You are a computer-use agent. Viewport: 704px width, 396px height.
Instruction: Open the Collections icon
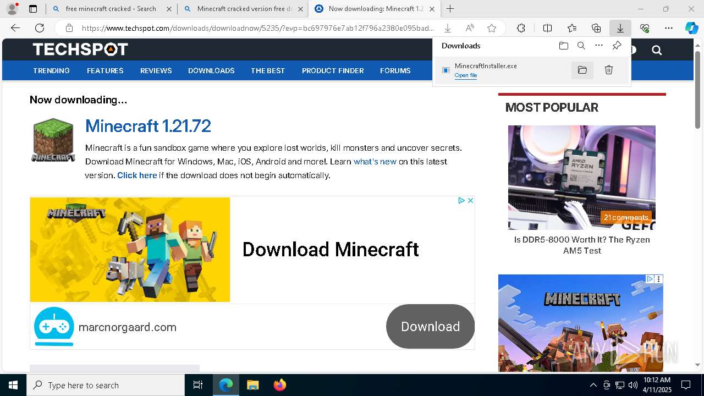click(x=596, y=28)
